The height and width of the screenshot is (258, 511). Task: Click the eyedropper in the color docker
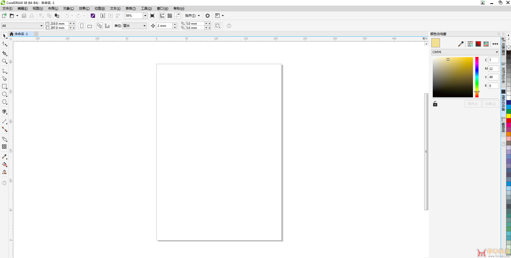click(461, 44)
